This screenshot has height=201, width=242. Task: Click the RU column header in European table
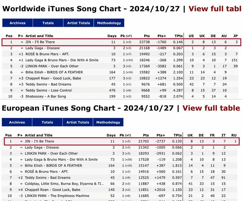coord(234,135)
